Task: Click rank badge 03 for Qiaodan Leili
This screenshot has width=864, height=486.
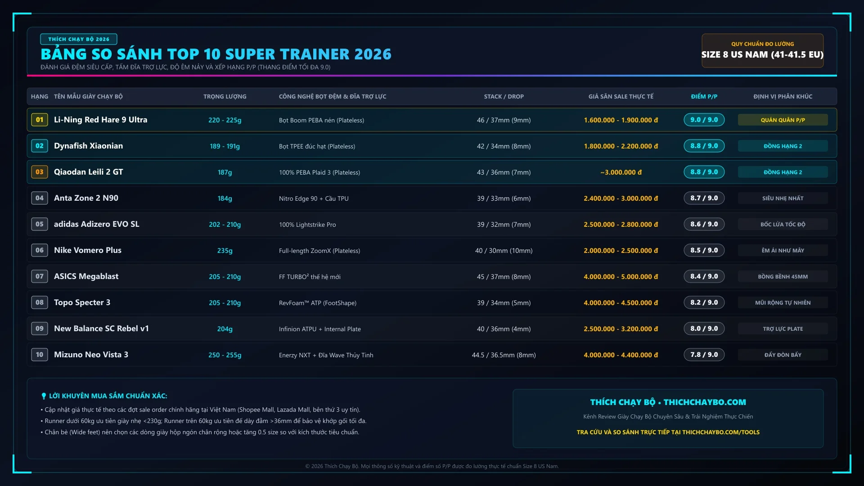Action: click(x=40, y=172)
